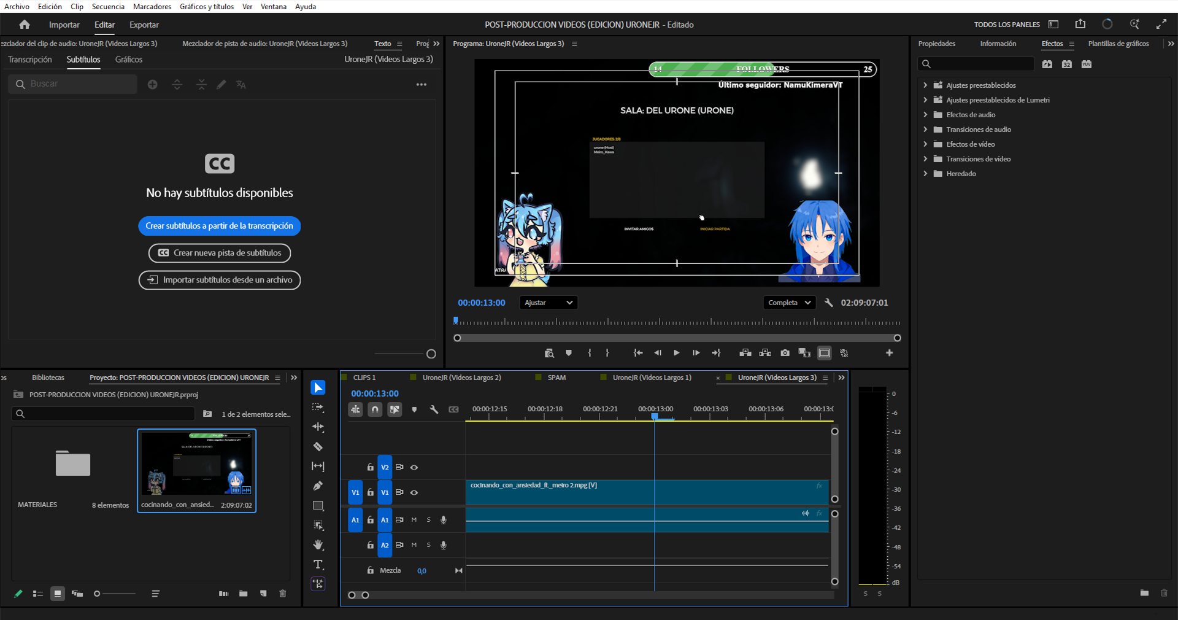Image resolution: width=1178 pixels, height=620 pixels.
Task: Open program monitor settings wrench
Action: [x=829, y=303]
